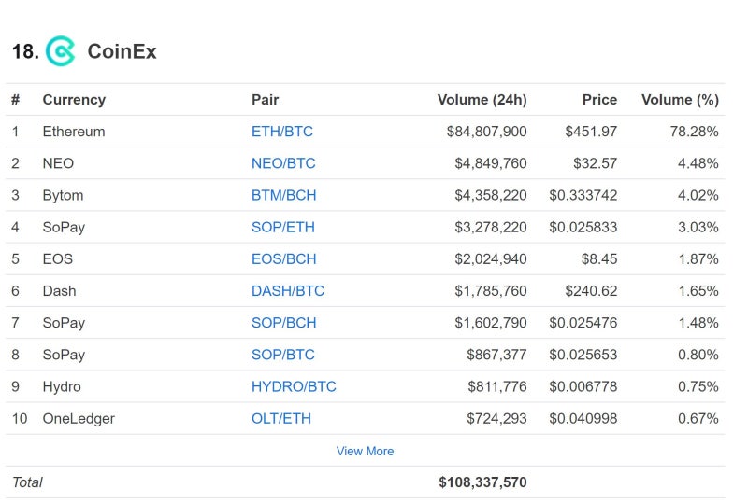748x503 pixels.
Task: Click the $0.025653 price value
Action: (583, 355)
